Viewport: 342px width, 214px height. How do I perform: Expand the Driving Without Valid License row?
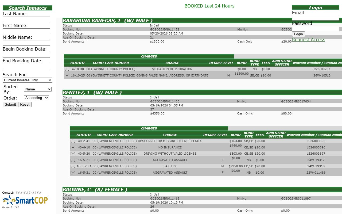pyautogui.click(x=73, y=154)
